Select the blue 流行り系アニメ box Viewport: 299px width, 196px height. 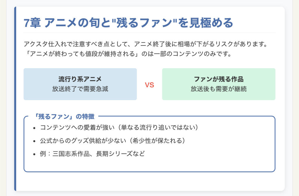[x=80, y=84]
